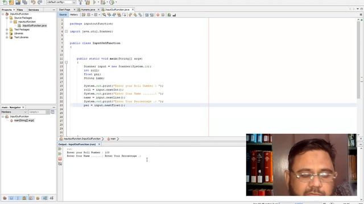Open the Members dropdown in Navigator
This screenshot has height=204, width=364.
click(x=14, y=112)
